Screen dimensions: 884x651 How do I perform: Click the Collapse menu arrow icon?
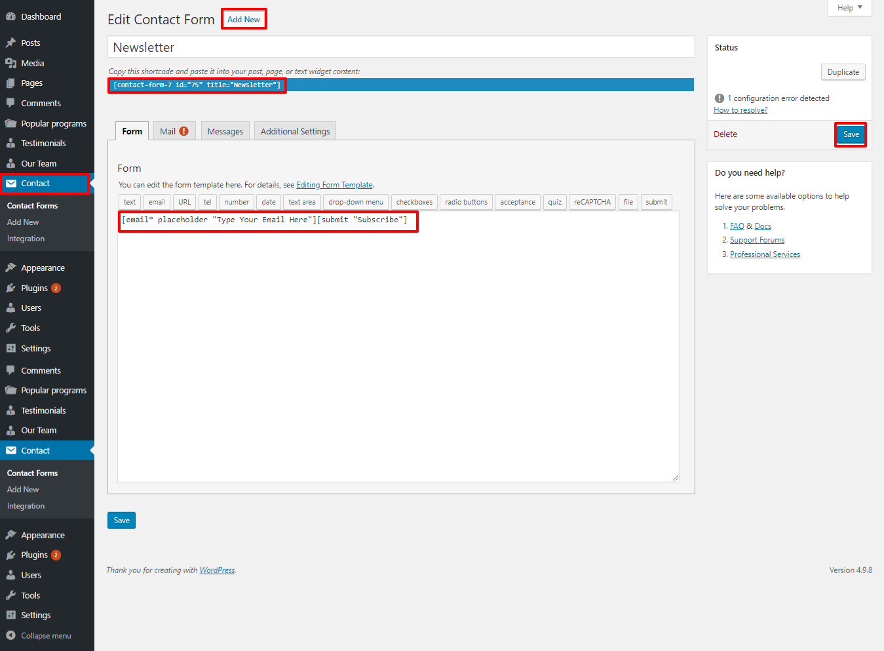10,636
